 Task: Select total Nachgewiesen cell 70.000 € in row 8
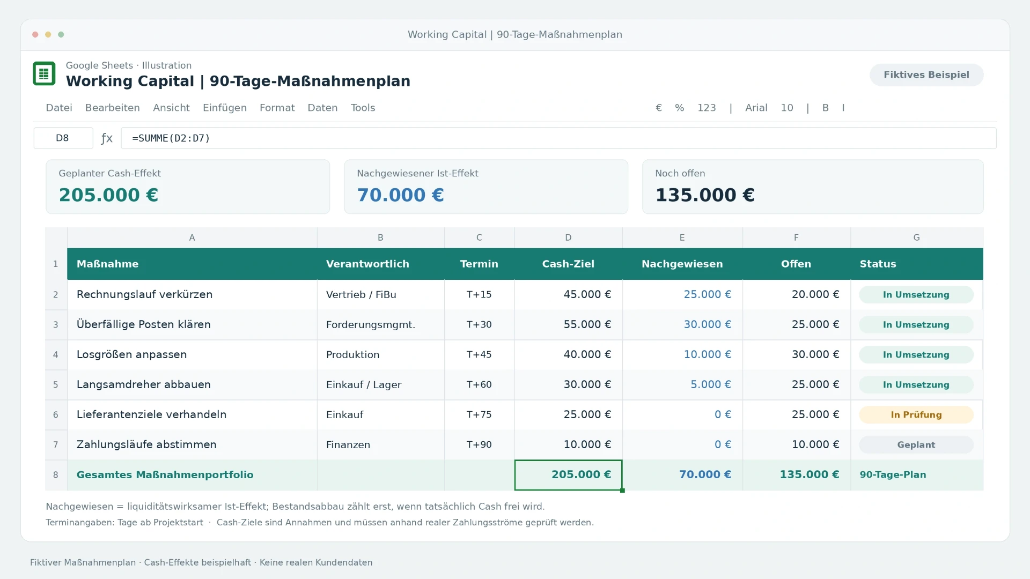tap(682, 474)
